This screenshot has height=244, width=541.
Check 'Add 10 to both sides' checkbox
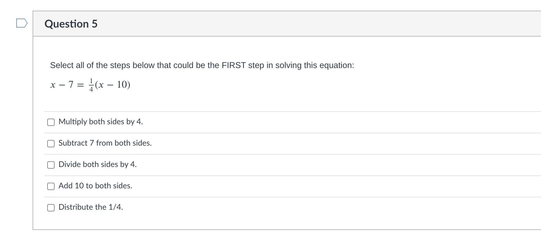[x=51, y=186]
